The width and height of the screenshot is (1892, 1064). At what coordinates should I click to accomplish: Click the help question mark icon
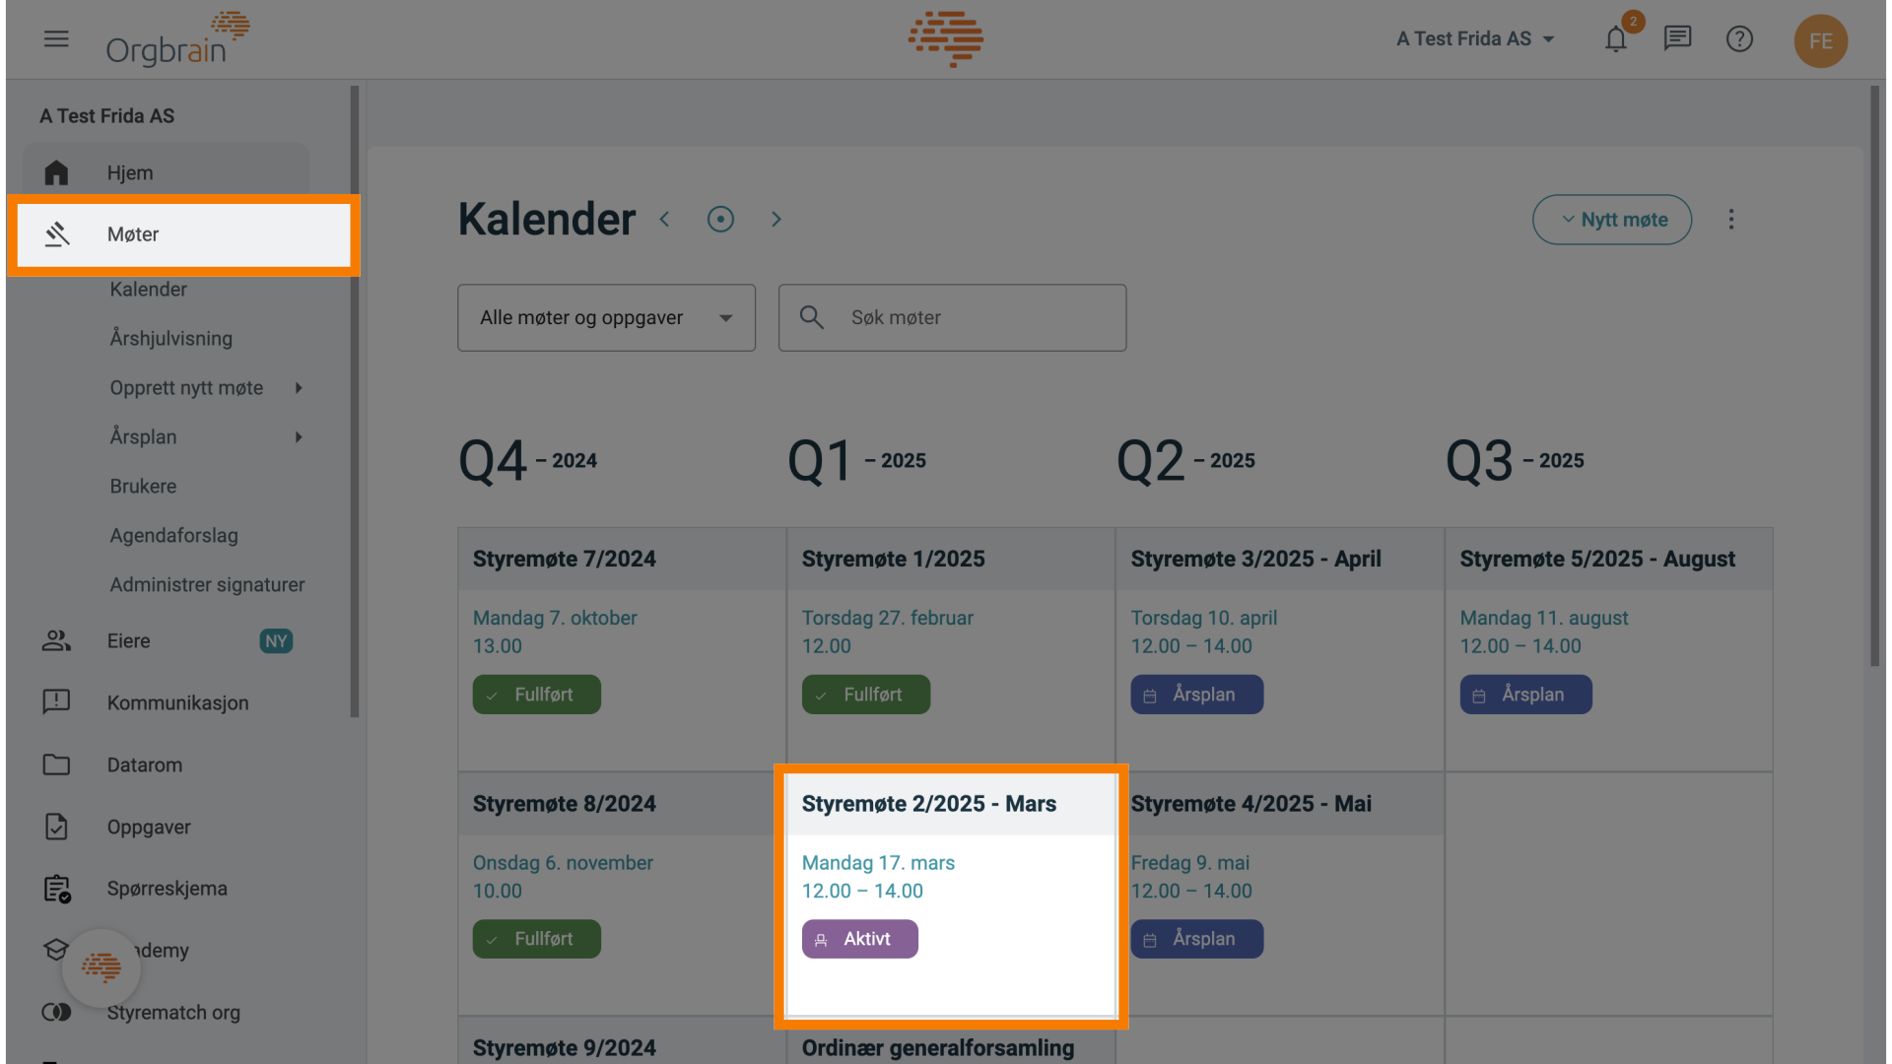(x=1739, y=39)
